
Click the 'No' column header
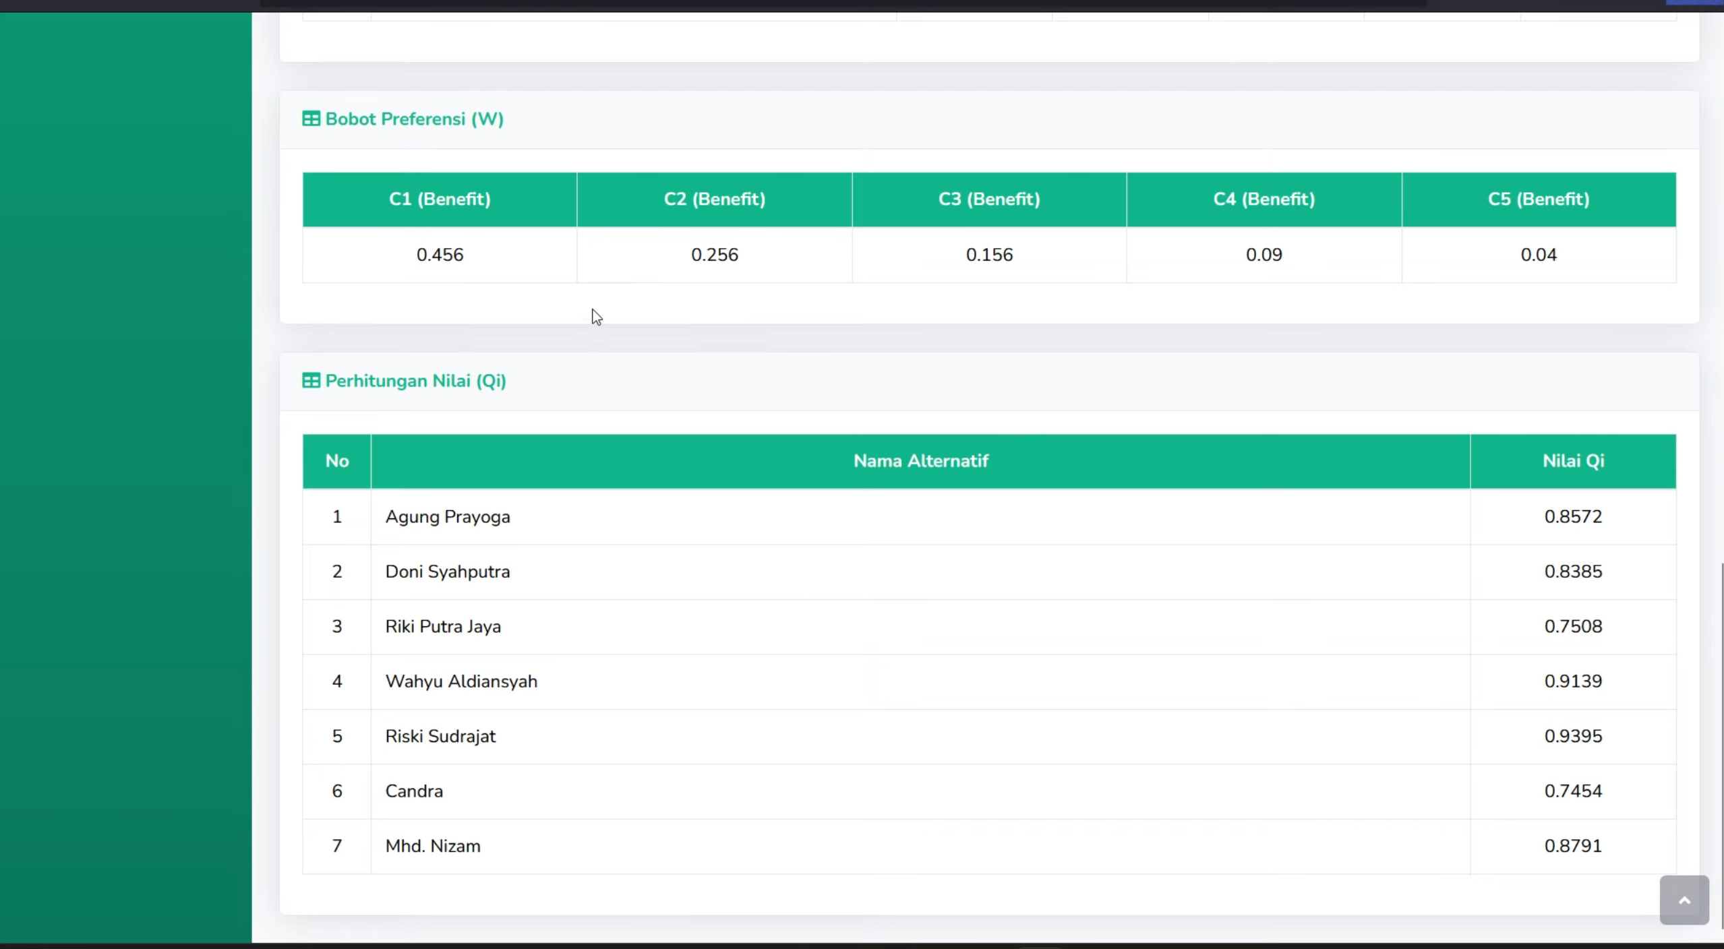(337, 461)
